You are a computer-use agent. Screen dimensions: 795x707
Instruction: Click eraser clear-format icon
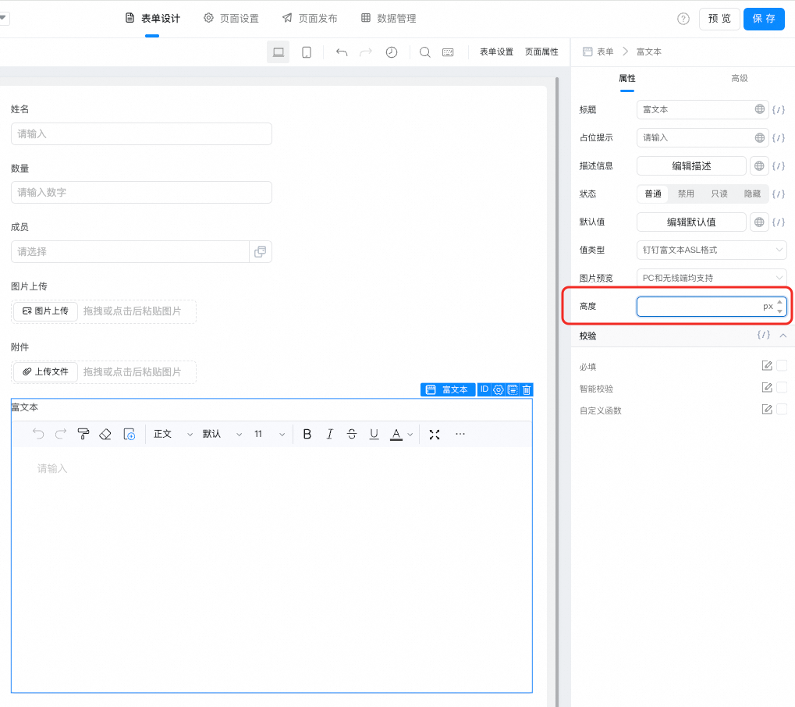105,434
